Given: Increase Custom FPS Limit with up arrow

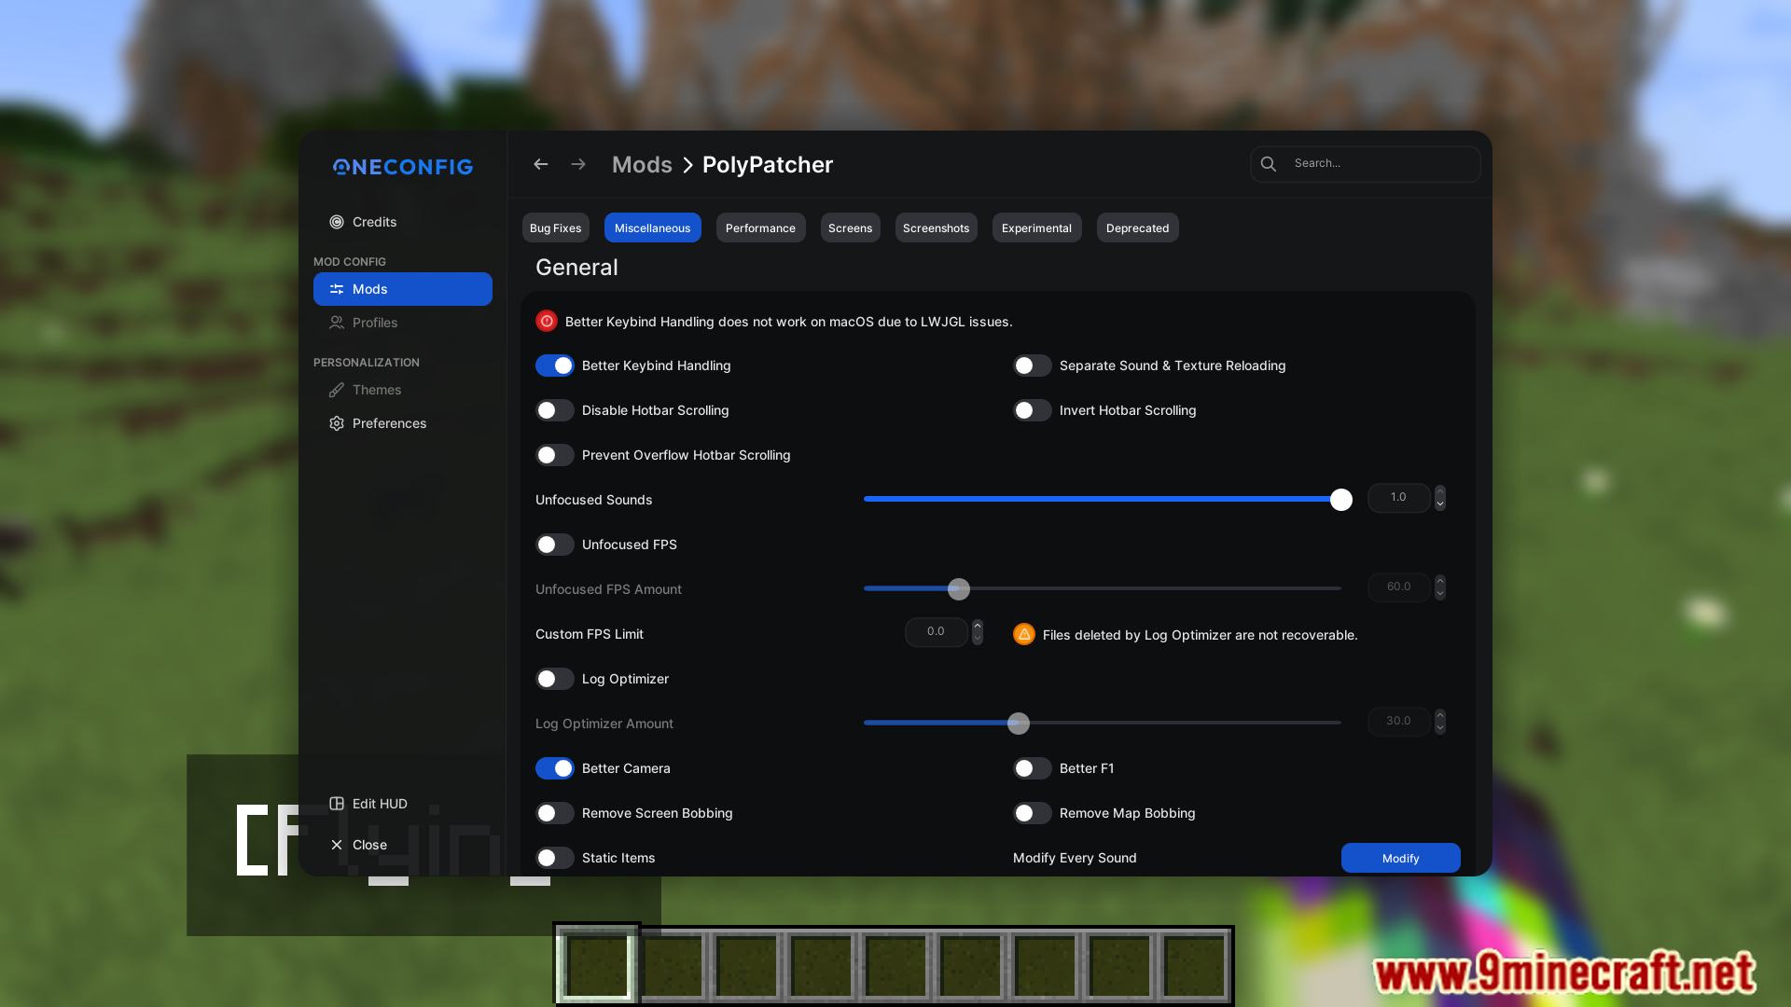Looking at the screenshot, I should (978, 626).
